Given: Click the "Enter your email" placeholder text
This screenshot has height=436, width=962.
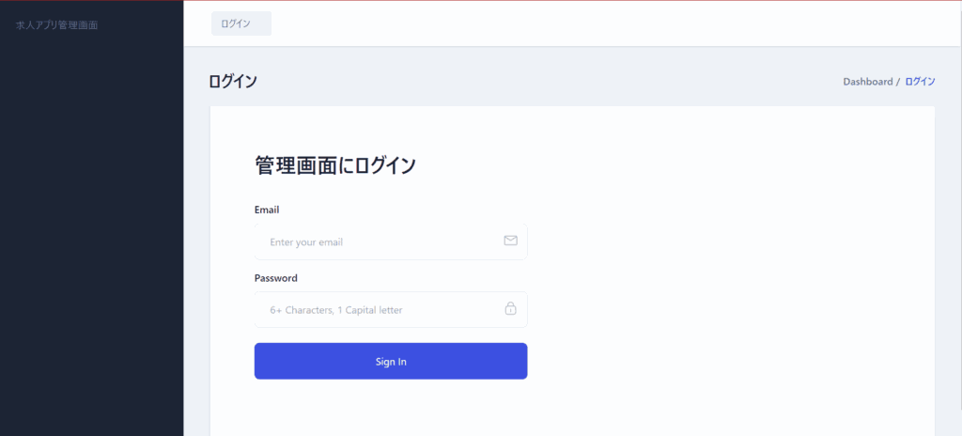Looking at the screenshot, I should [306, 242].
